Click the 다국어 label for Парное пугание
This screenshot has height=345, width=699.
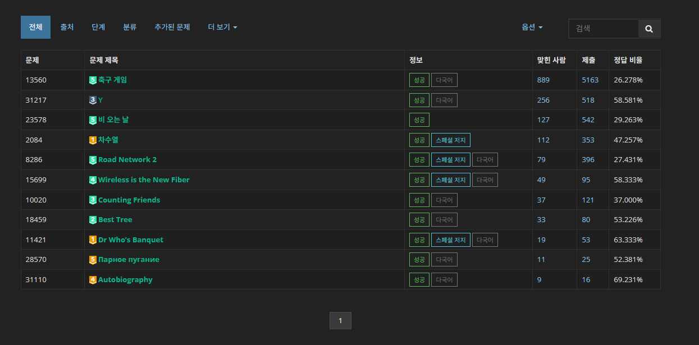(444, 260)
